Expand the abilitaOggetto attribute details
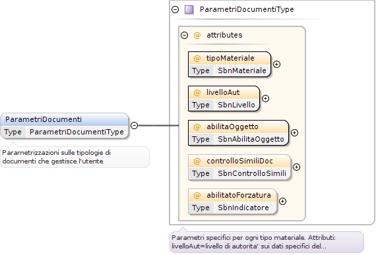The image size is (376, 255). [x=294, y=132]
